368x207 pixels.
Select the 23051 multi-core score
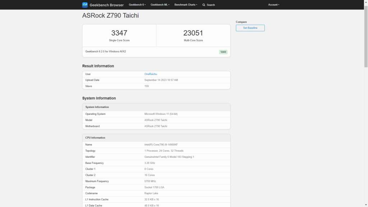point(193,33)
